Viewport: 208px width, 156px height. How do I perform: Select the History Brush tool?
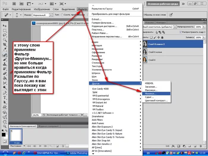(5, 69)
